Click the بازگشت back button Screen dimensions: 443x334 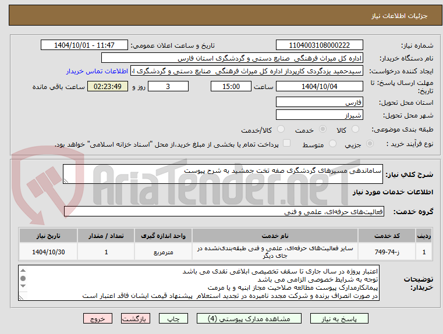(135, 318)
